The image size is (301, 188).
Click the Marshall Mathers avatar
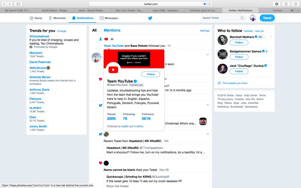222,40
